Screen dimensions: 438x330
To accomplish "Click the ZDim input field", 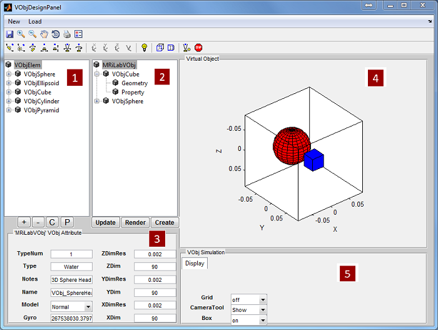I will point(155,267).
